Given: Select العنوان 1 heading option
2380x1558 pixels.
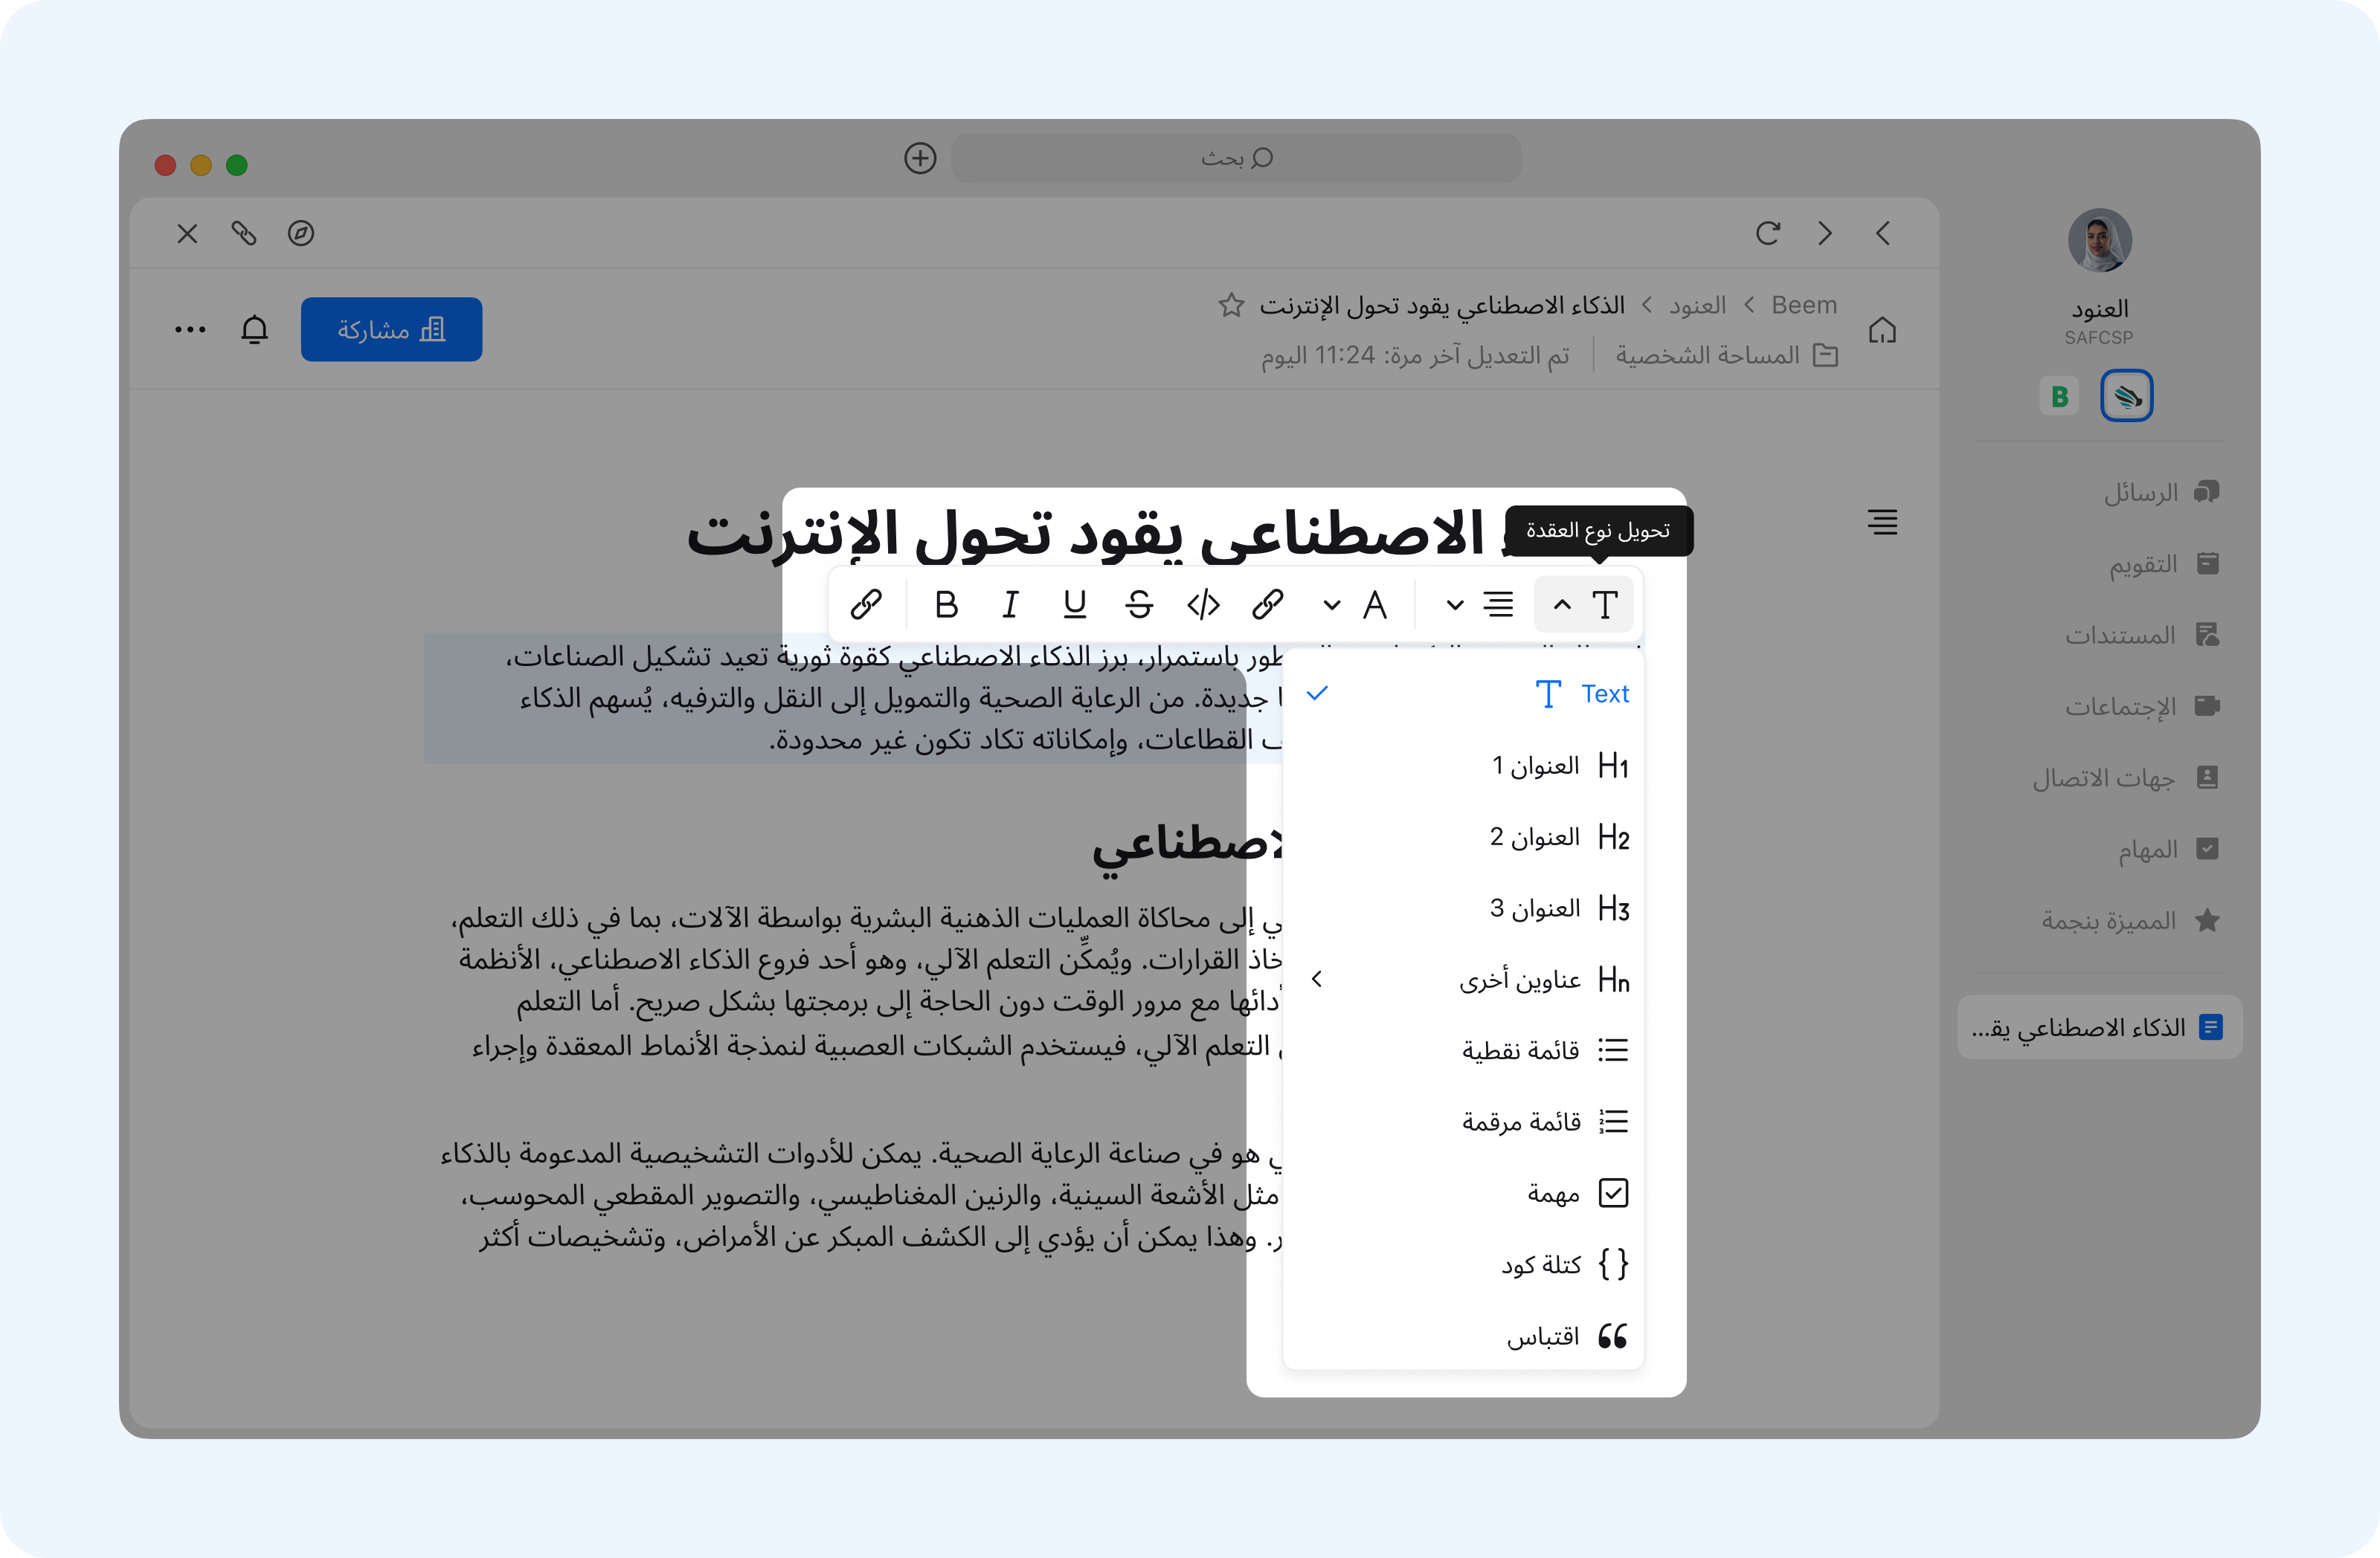Looking at the screenshot, I should [1535, 766].
